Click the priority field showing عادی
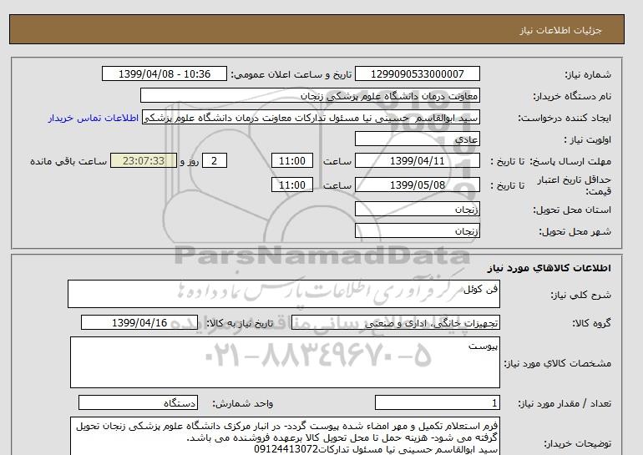Image resolution: width=643 pixels, height=455 pixels. pos(417,139)
